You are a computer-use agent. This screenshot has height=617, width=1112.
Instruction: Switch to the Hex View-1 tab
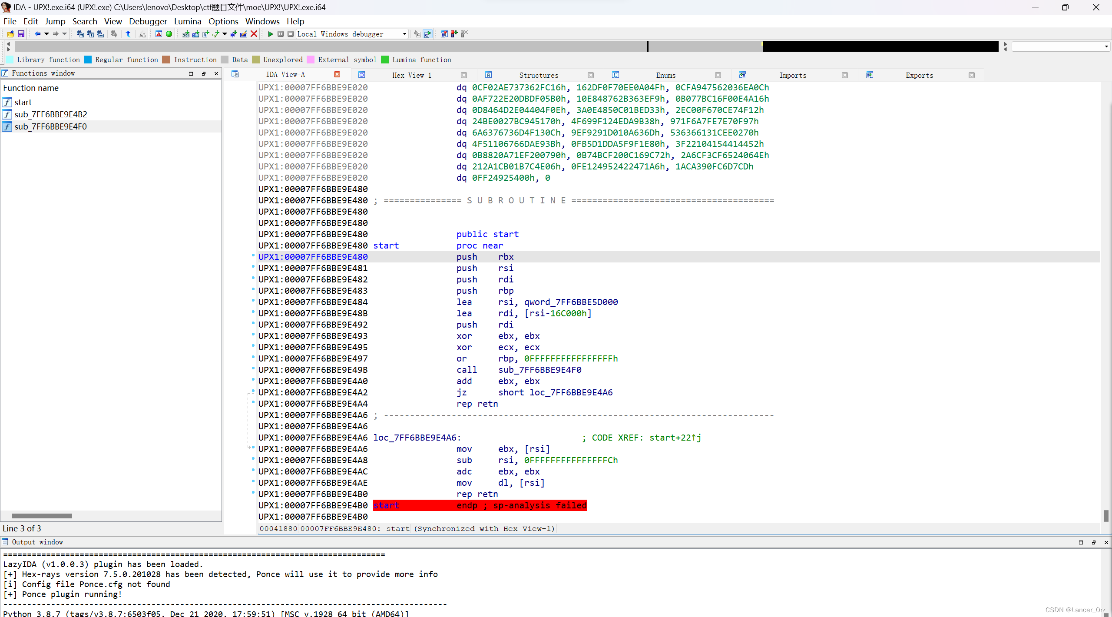pos(411,75)
